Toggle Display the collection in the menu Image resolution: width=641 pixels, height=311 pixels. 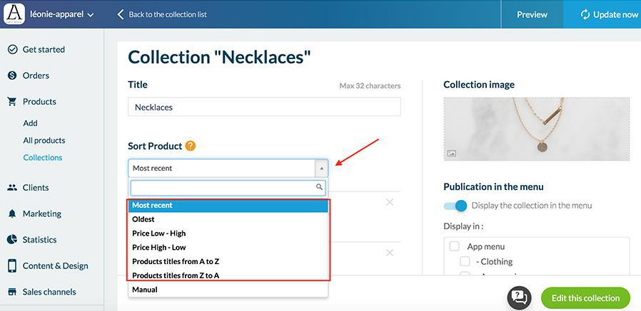click(x=455, y=206)
